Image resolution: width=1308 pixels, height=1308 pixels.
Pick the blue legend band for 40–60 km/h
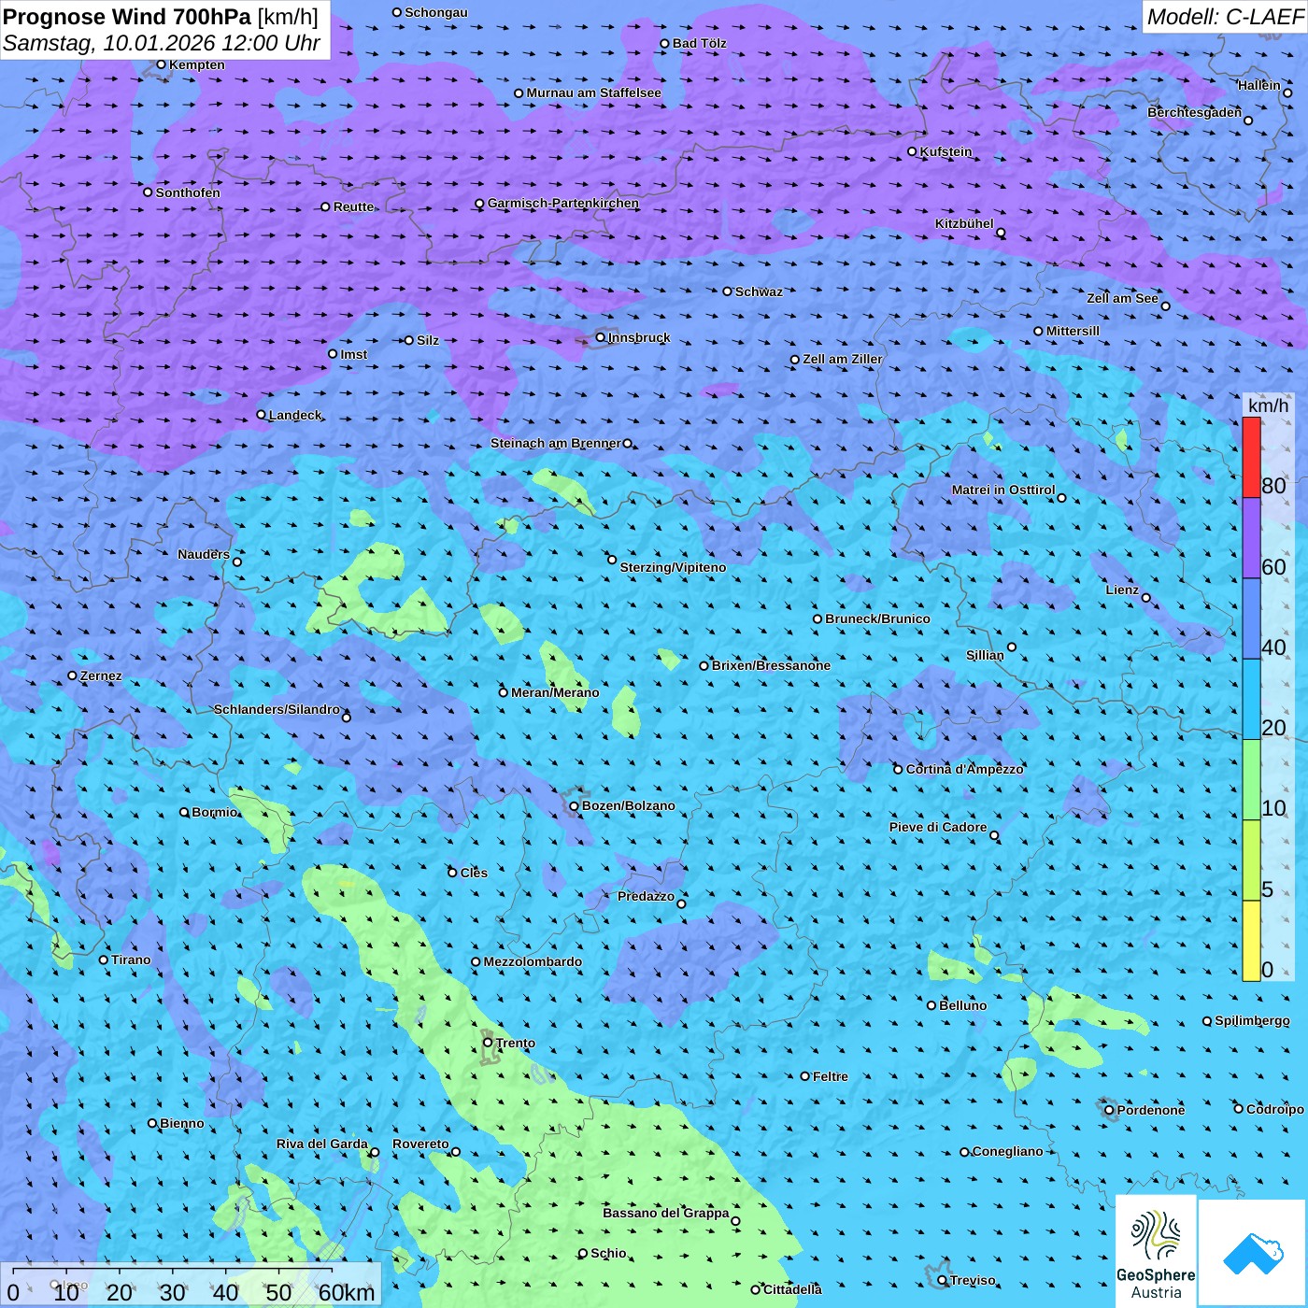[1251, 619]
